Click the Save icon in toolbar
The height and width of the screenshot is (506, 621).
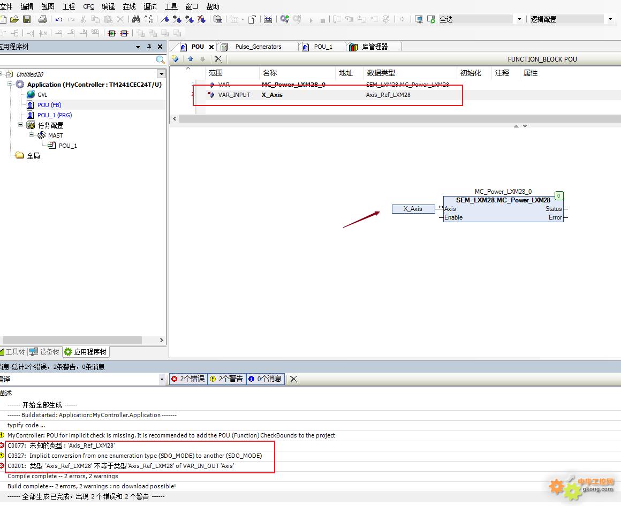pyautogui.click(x=26, y=19)
